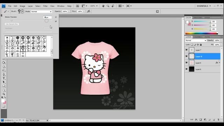Open the Image menu
The width and height of the screenshot is (224, 126).
coord(22,6)
